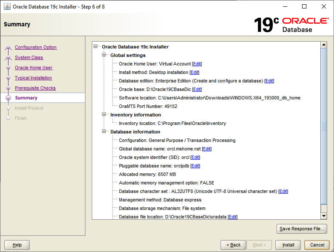The image size is (334, 252).
Task: Edit the Oracle Home User setting
Action: (x=197, y=64)
